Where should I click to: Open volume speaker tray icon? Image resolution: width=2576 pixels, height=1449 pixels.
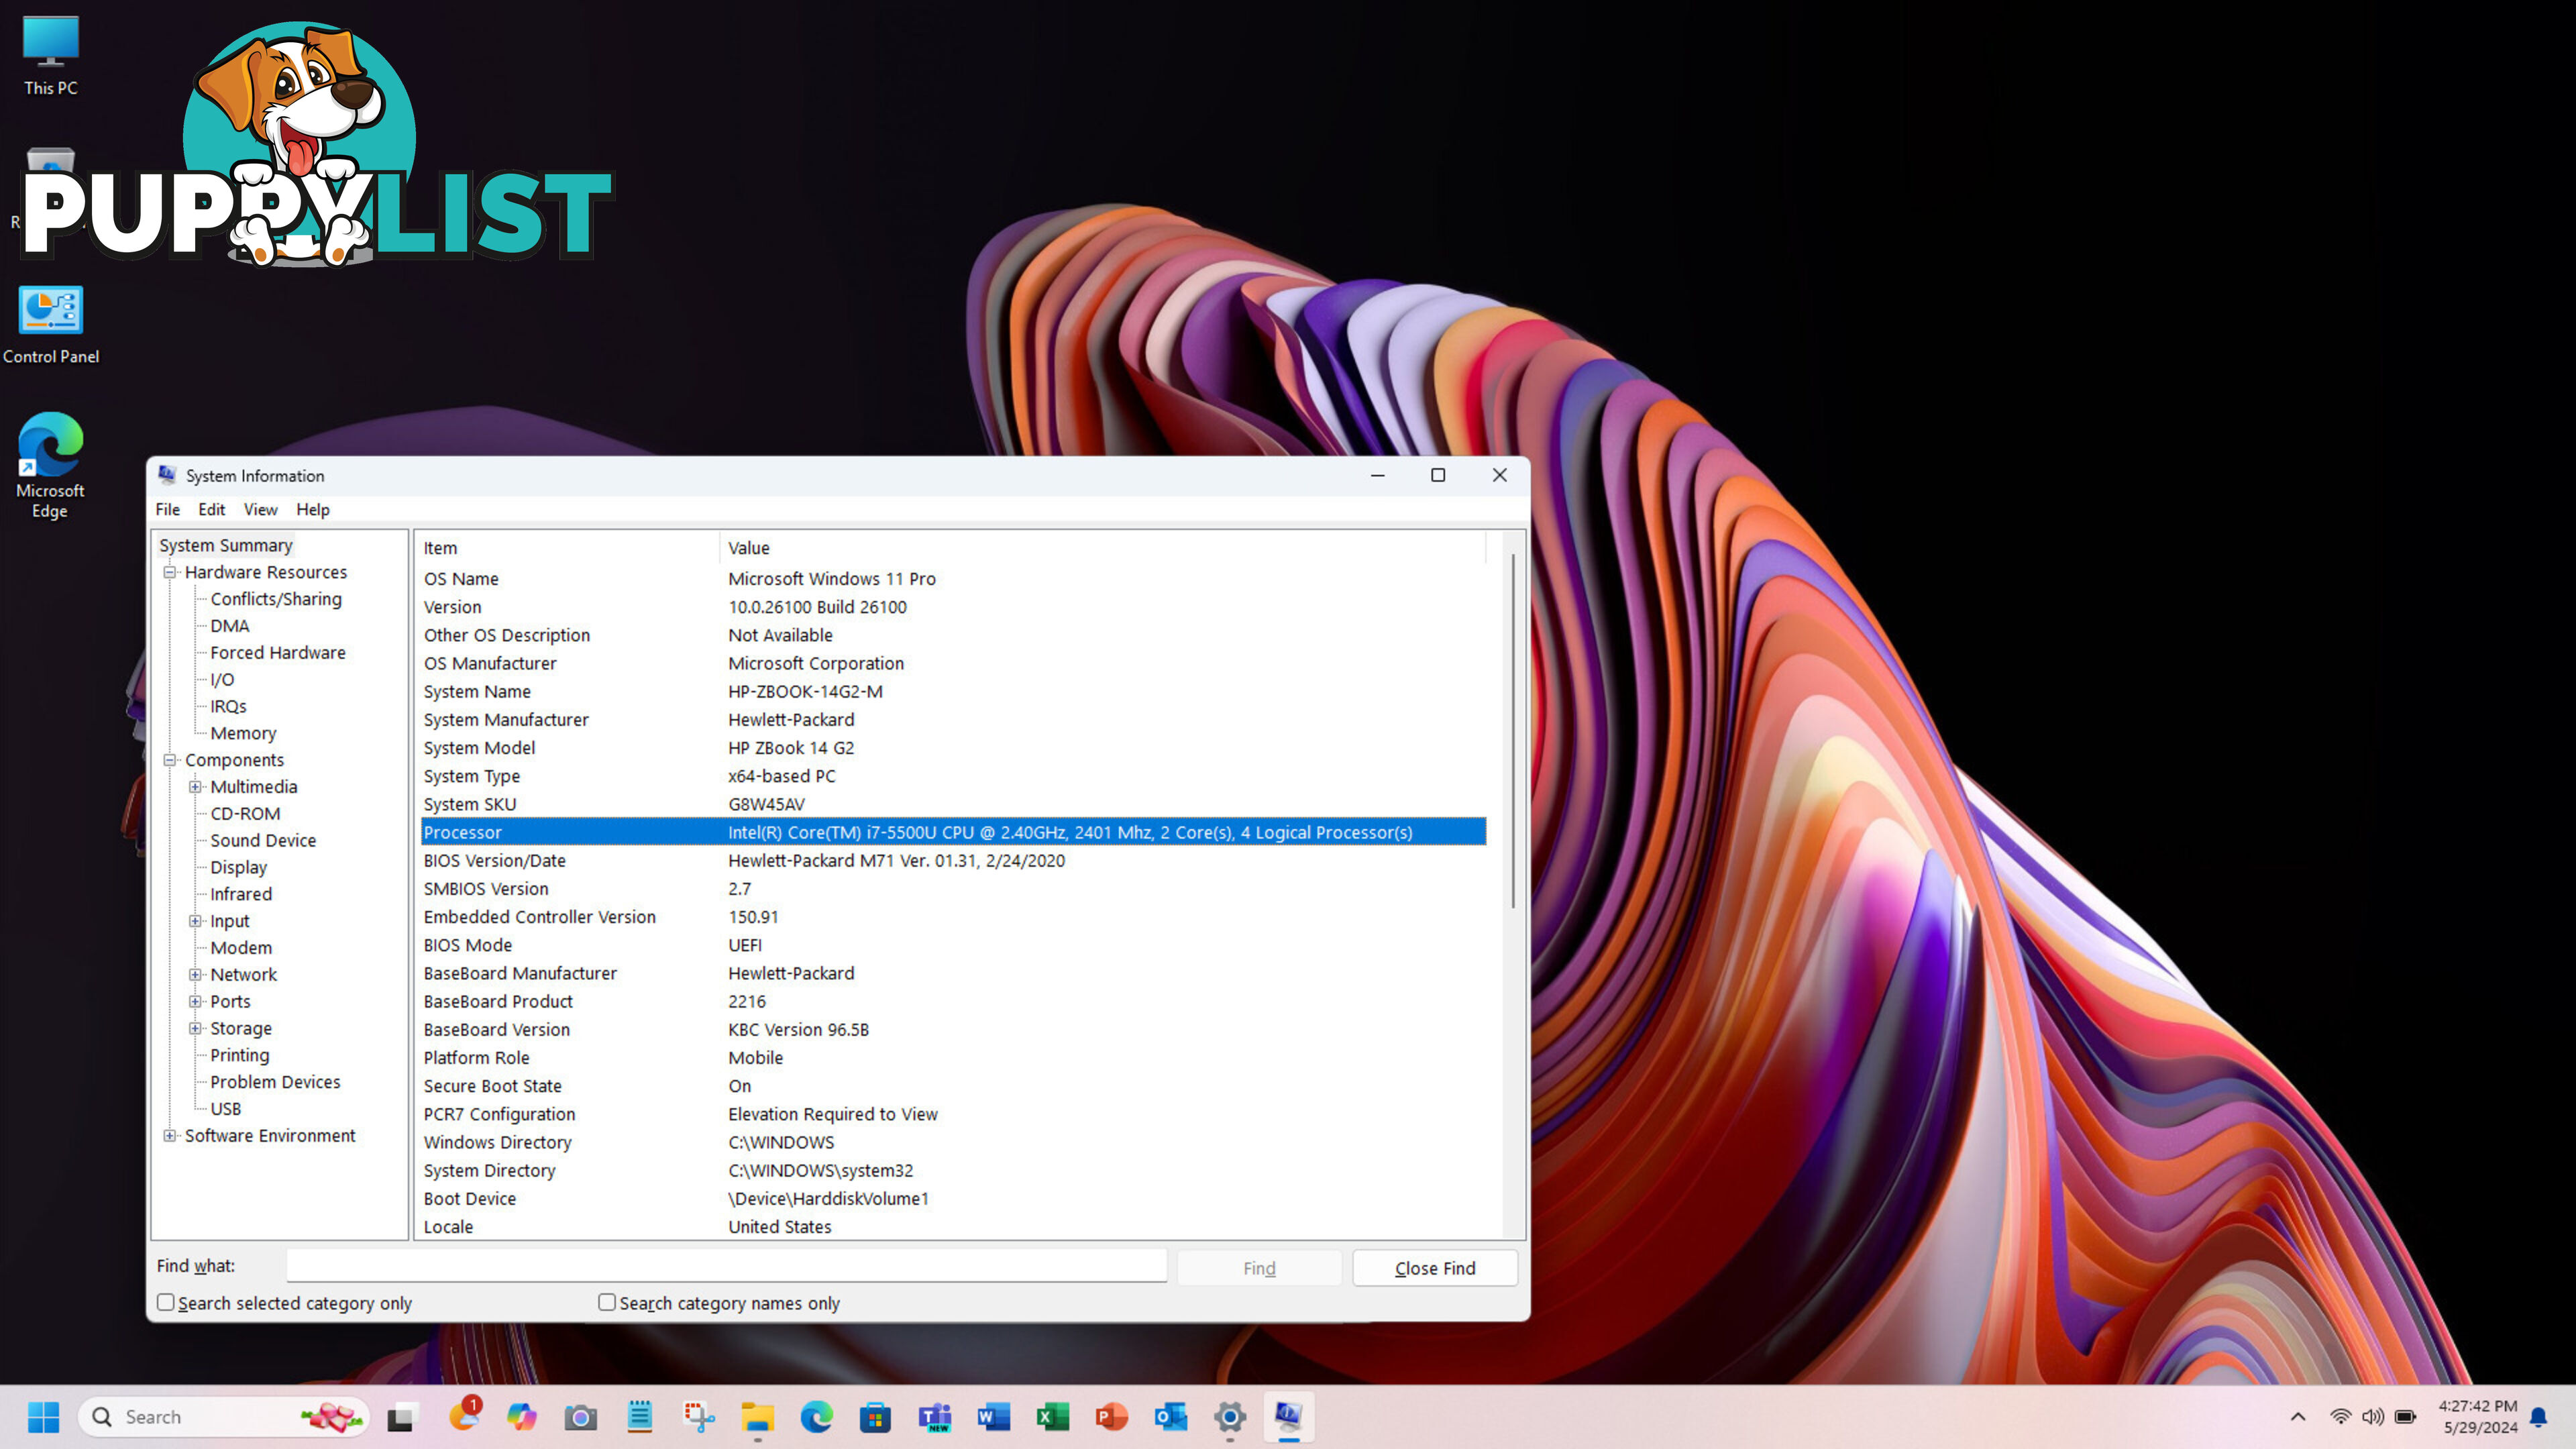pos(2372,1417)
